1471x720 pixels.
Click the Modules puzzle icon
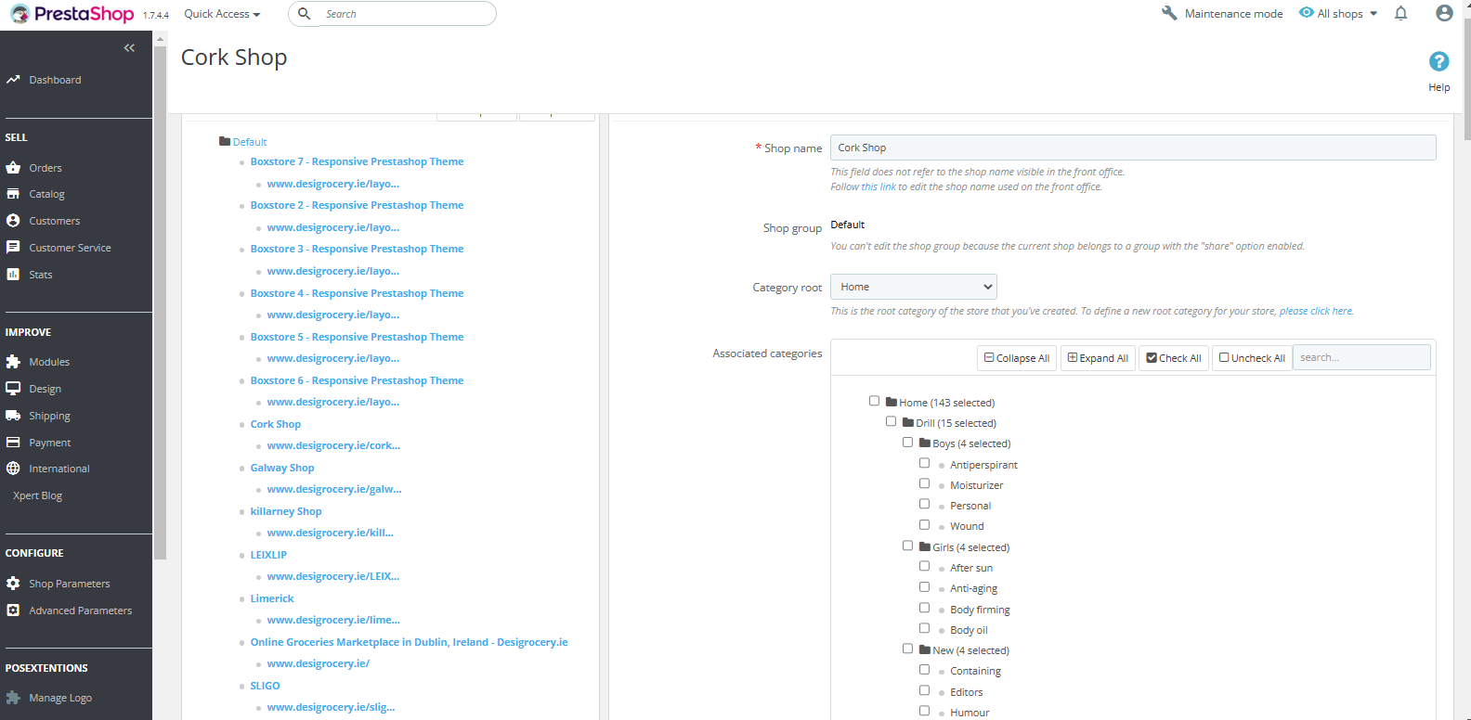tap(13, 362)
